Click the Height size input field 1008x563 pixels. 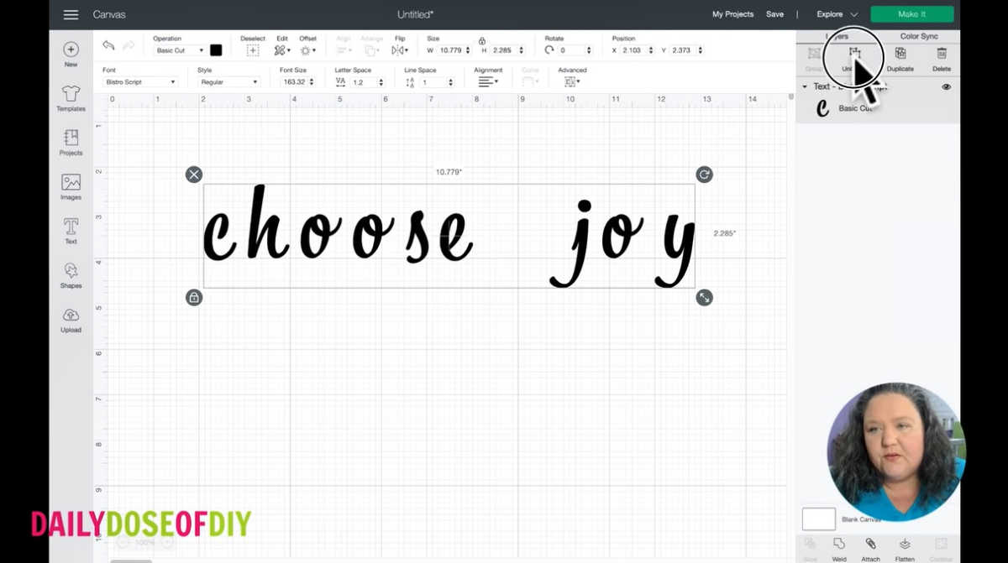pos(502,50)
